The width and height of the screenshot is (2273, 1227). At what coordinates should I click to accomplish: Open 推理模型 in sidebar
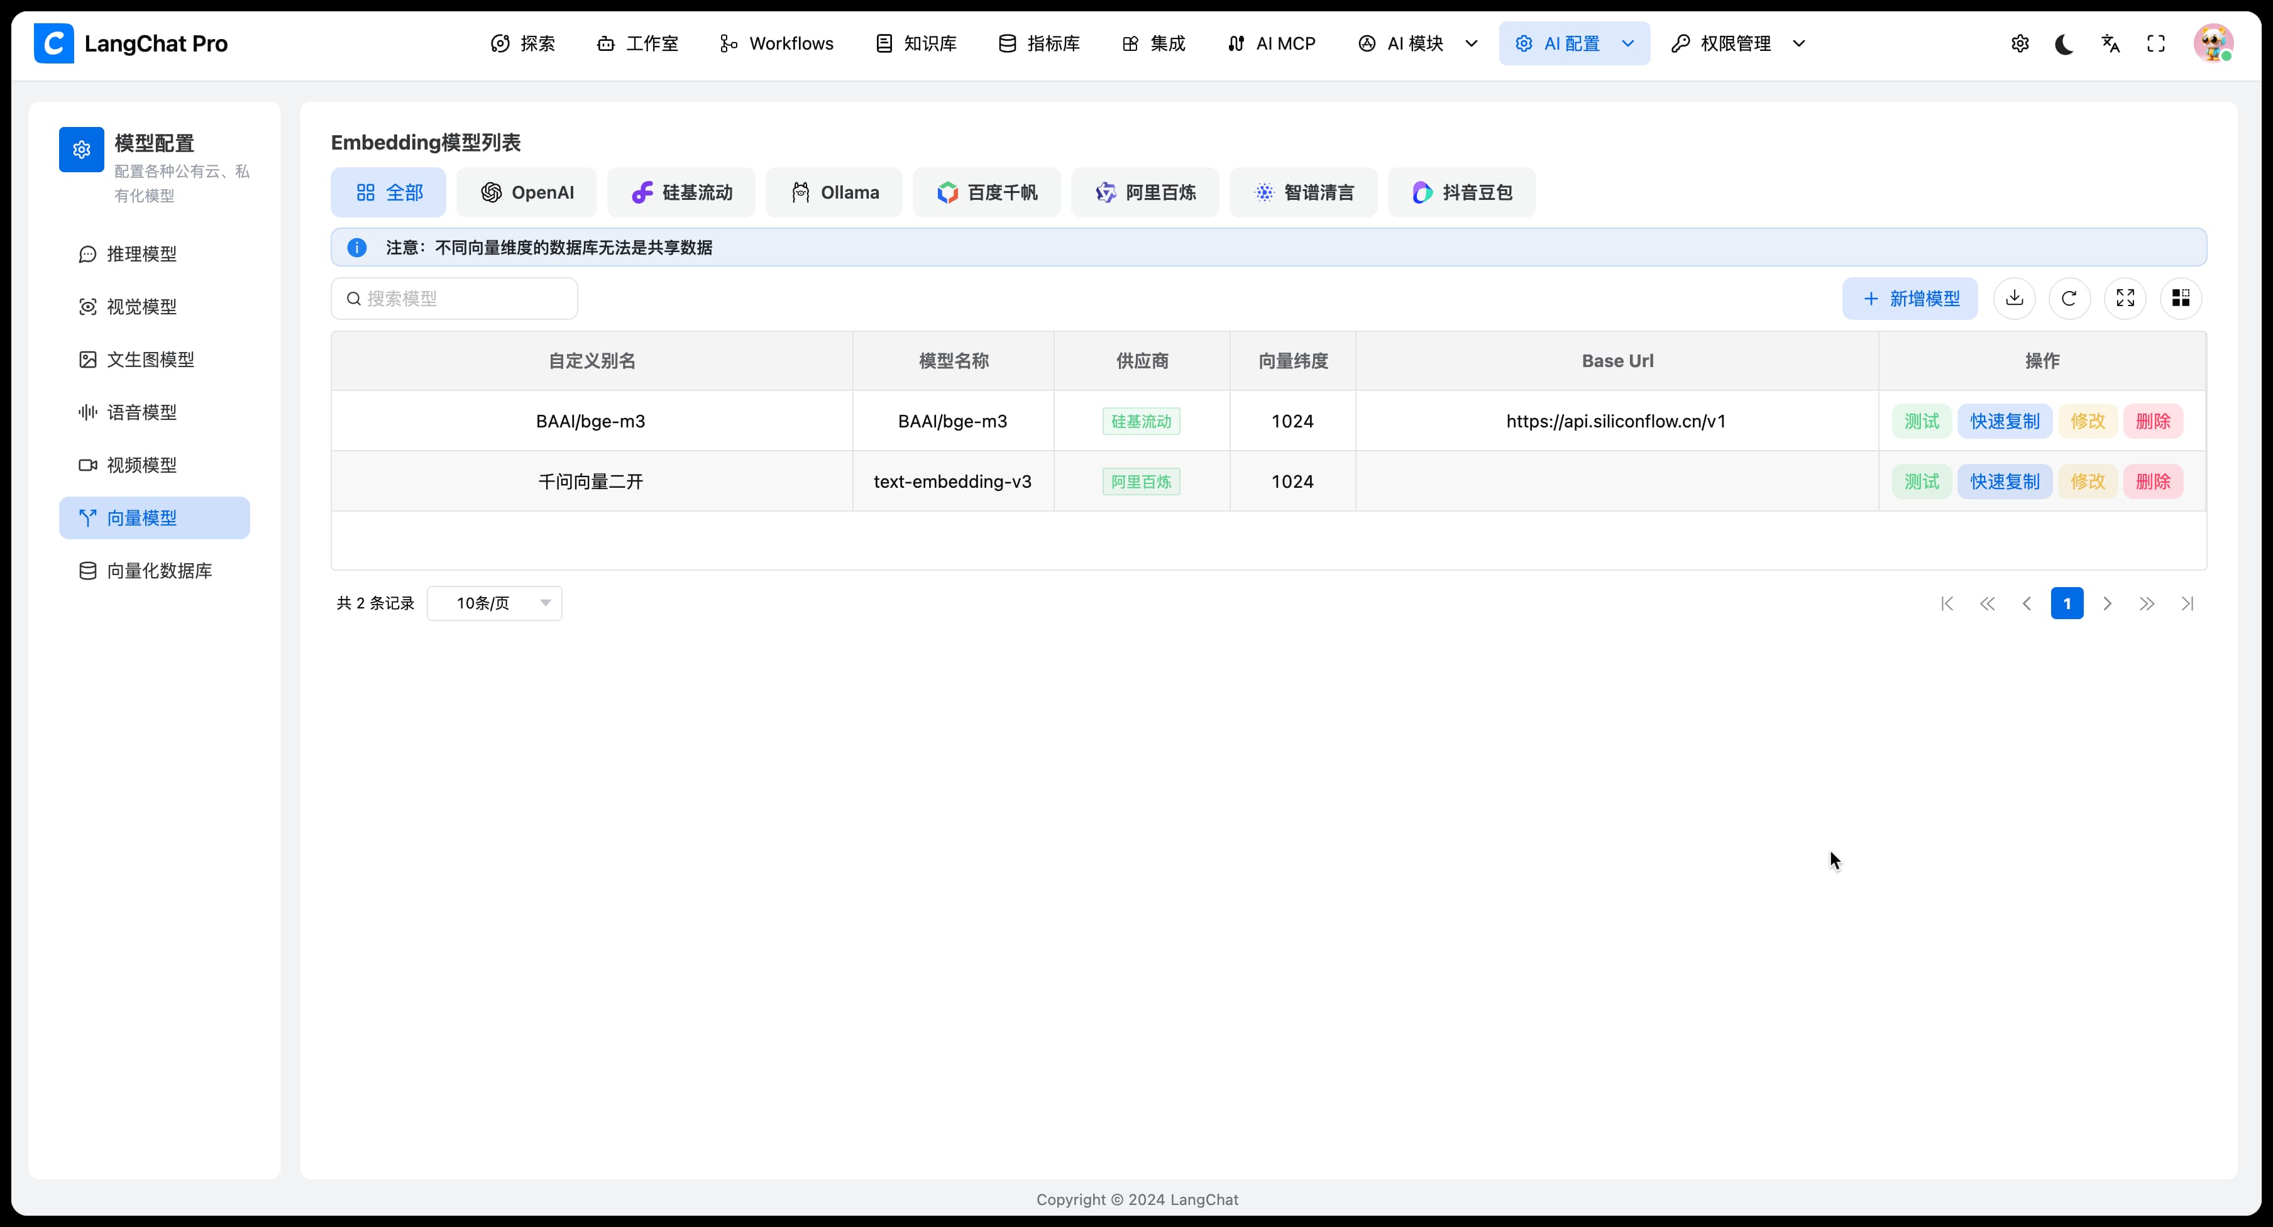155,254
